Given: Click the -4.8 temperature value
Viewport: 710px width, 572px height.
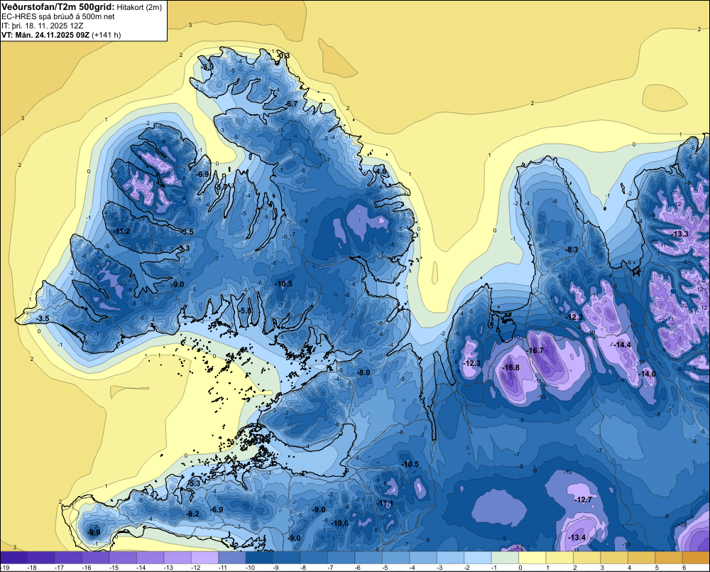Looking at the screenshot, I should [x=381, y=172].
